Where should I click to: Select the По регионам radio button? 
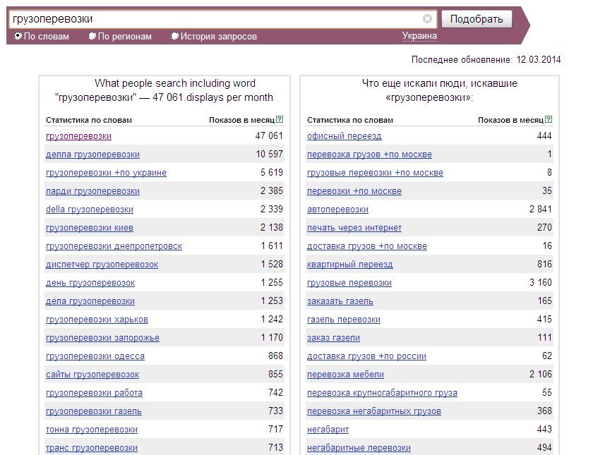[92, 36]
